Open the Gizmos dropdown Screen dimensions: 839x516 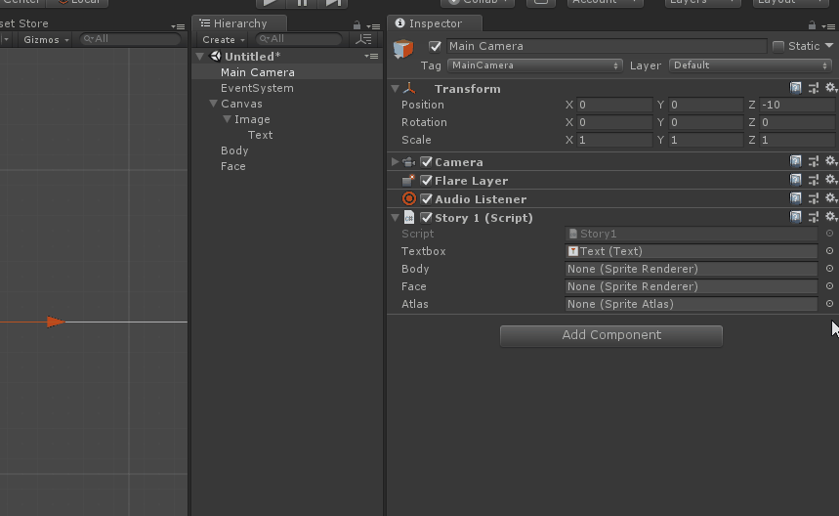pyautogui.click(x=46, y=40)
